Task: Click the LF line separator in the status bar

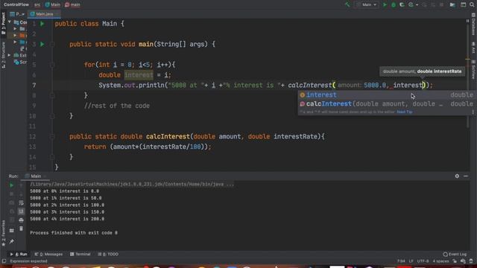Action: point(411,261)
